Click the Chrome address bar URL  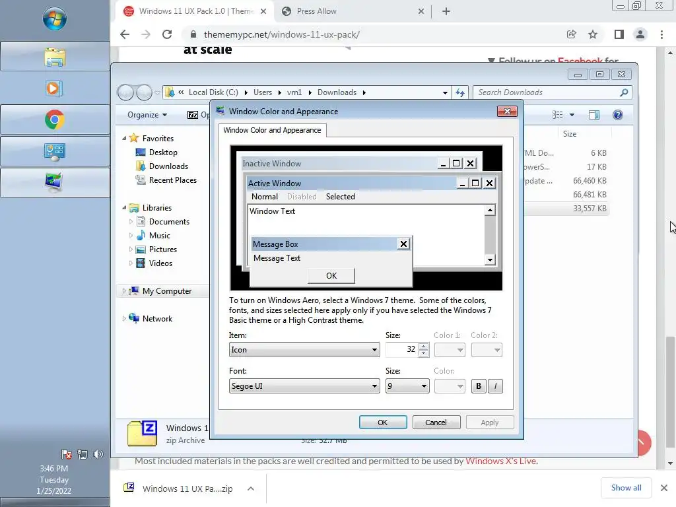[281, 34]
